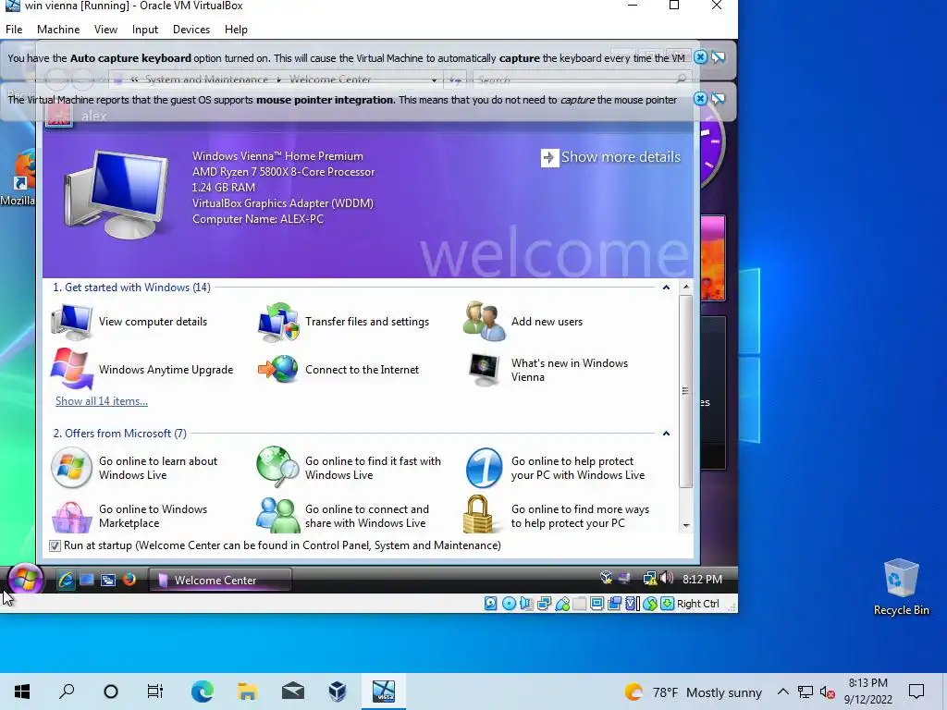Open VirtualBox Machine menu
This screenshot has height=710, width=947.
tap(58, 30)
